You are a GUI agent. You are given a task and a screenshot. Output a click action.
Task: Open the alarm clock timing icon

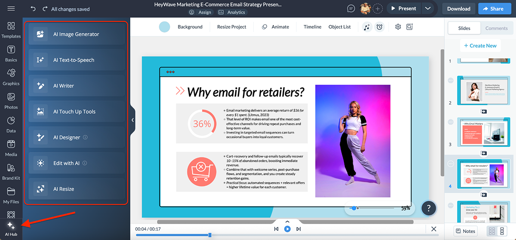coord(379,27)
